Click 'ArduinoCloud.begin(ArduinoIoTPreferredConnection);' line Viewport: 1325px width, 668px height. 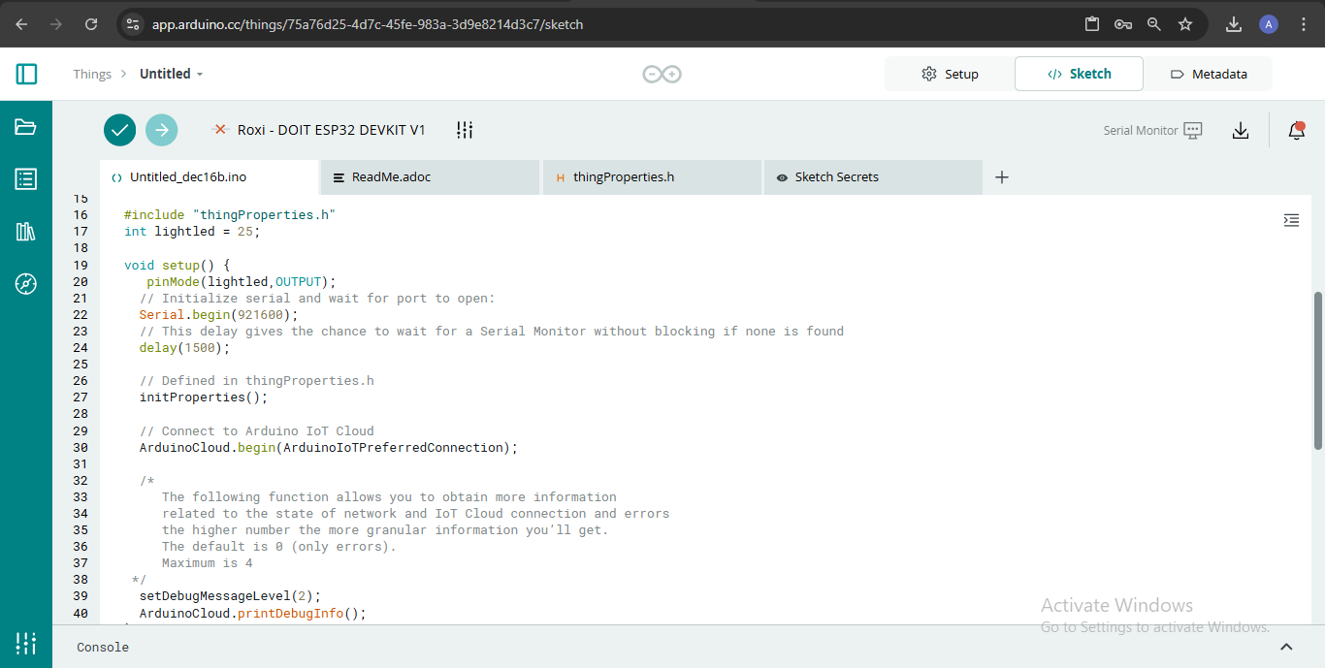tap(329, 448)
